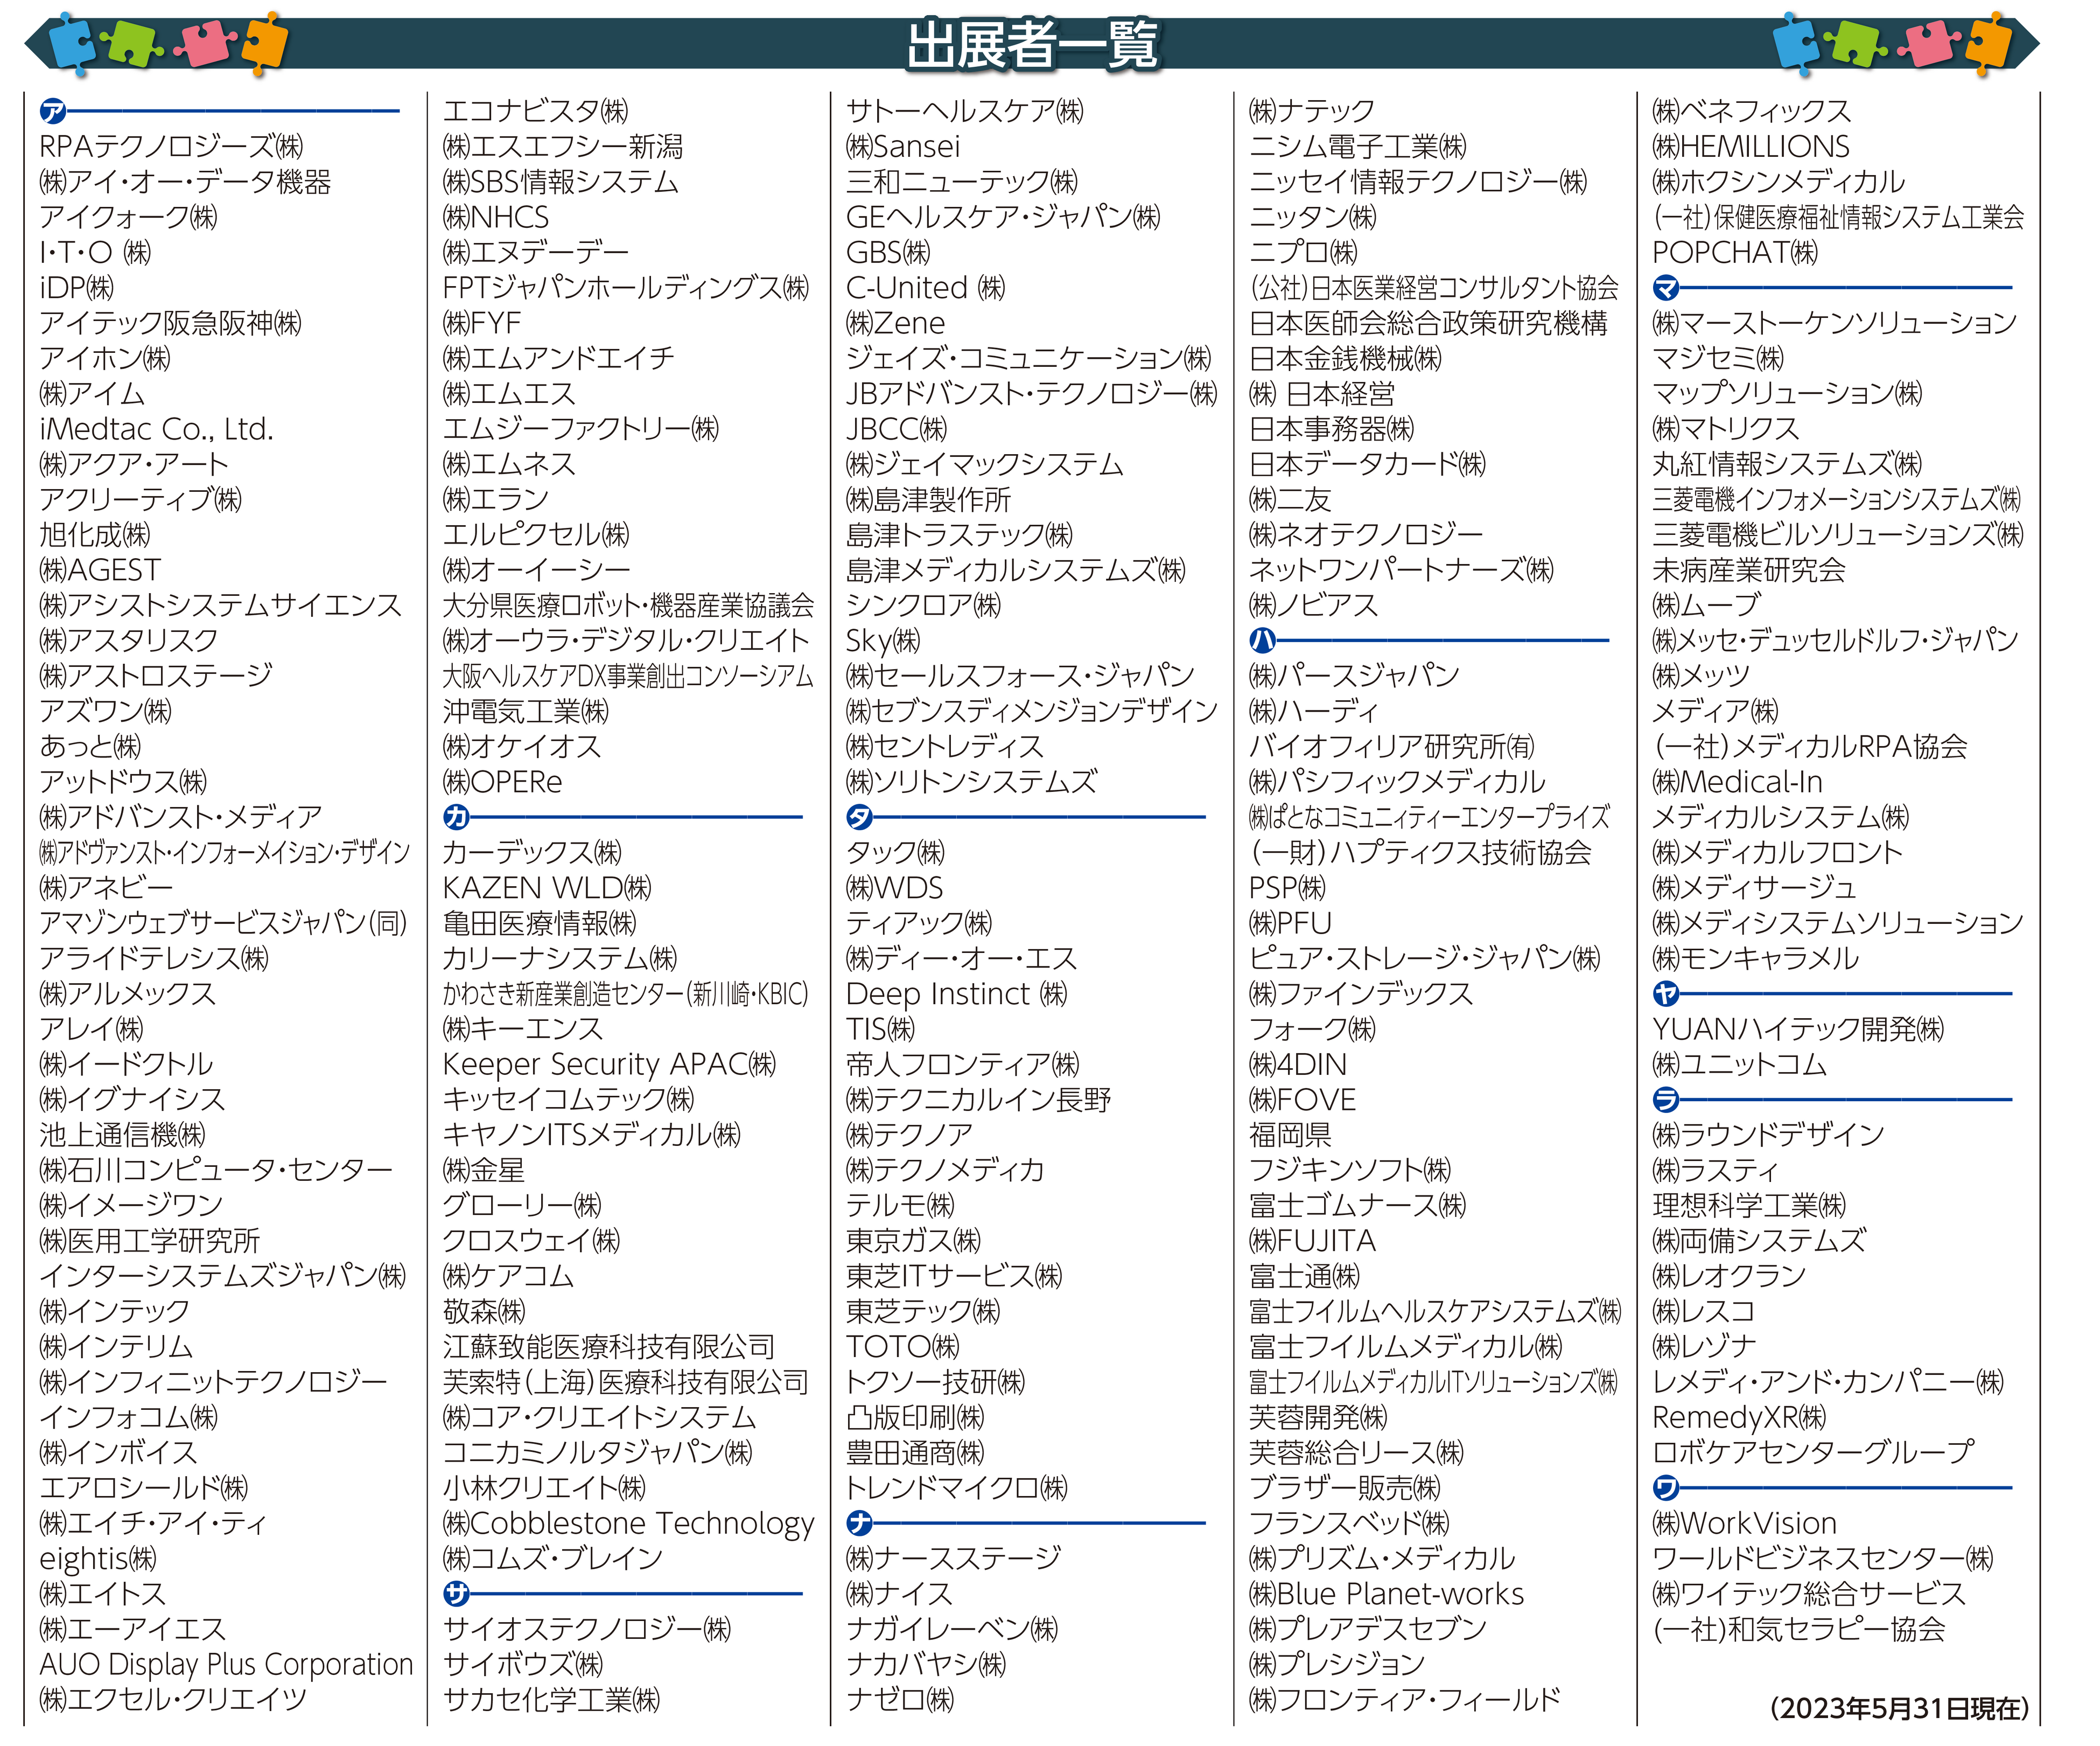Click the orange puzzle piece at top right
The height and width of the screenshot is (1746, 2100).
click(x=1988, y=44)
